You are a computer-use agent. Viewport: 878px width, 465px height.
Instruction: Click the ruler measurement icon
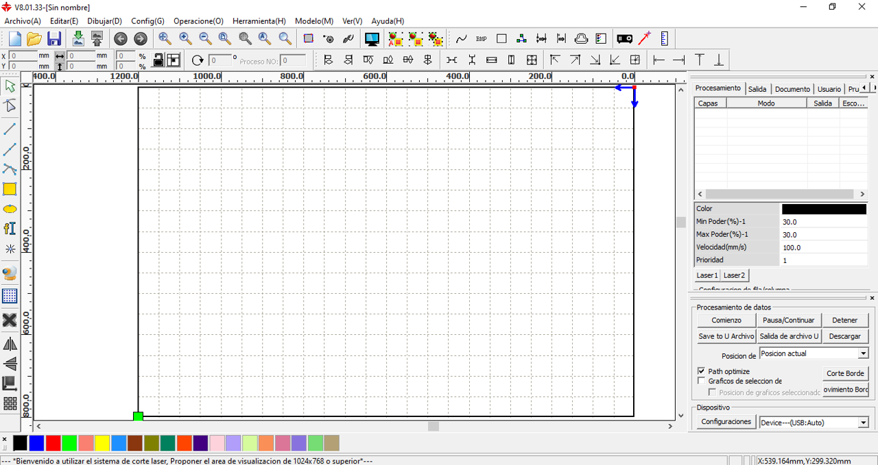pos(664,39)
